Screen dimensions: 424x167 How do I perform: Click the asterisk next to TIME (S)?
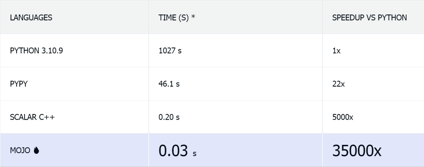(x=193, y=17)
